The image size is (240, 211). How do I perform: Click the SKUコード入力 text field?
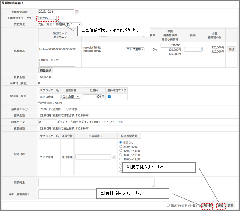pyautogui.click(x=57, y=64)
